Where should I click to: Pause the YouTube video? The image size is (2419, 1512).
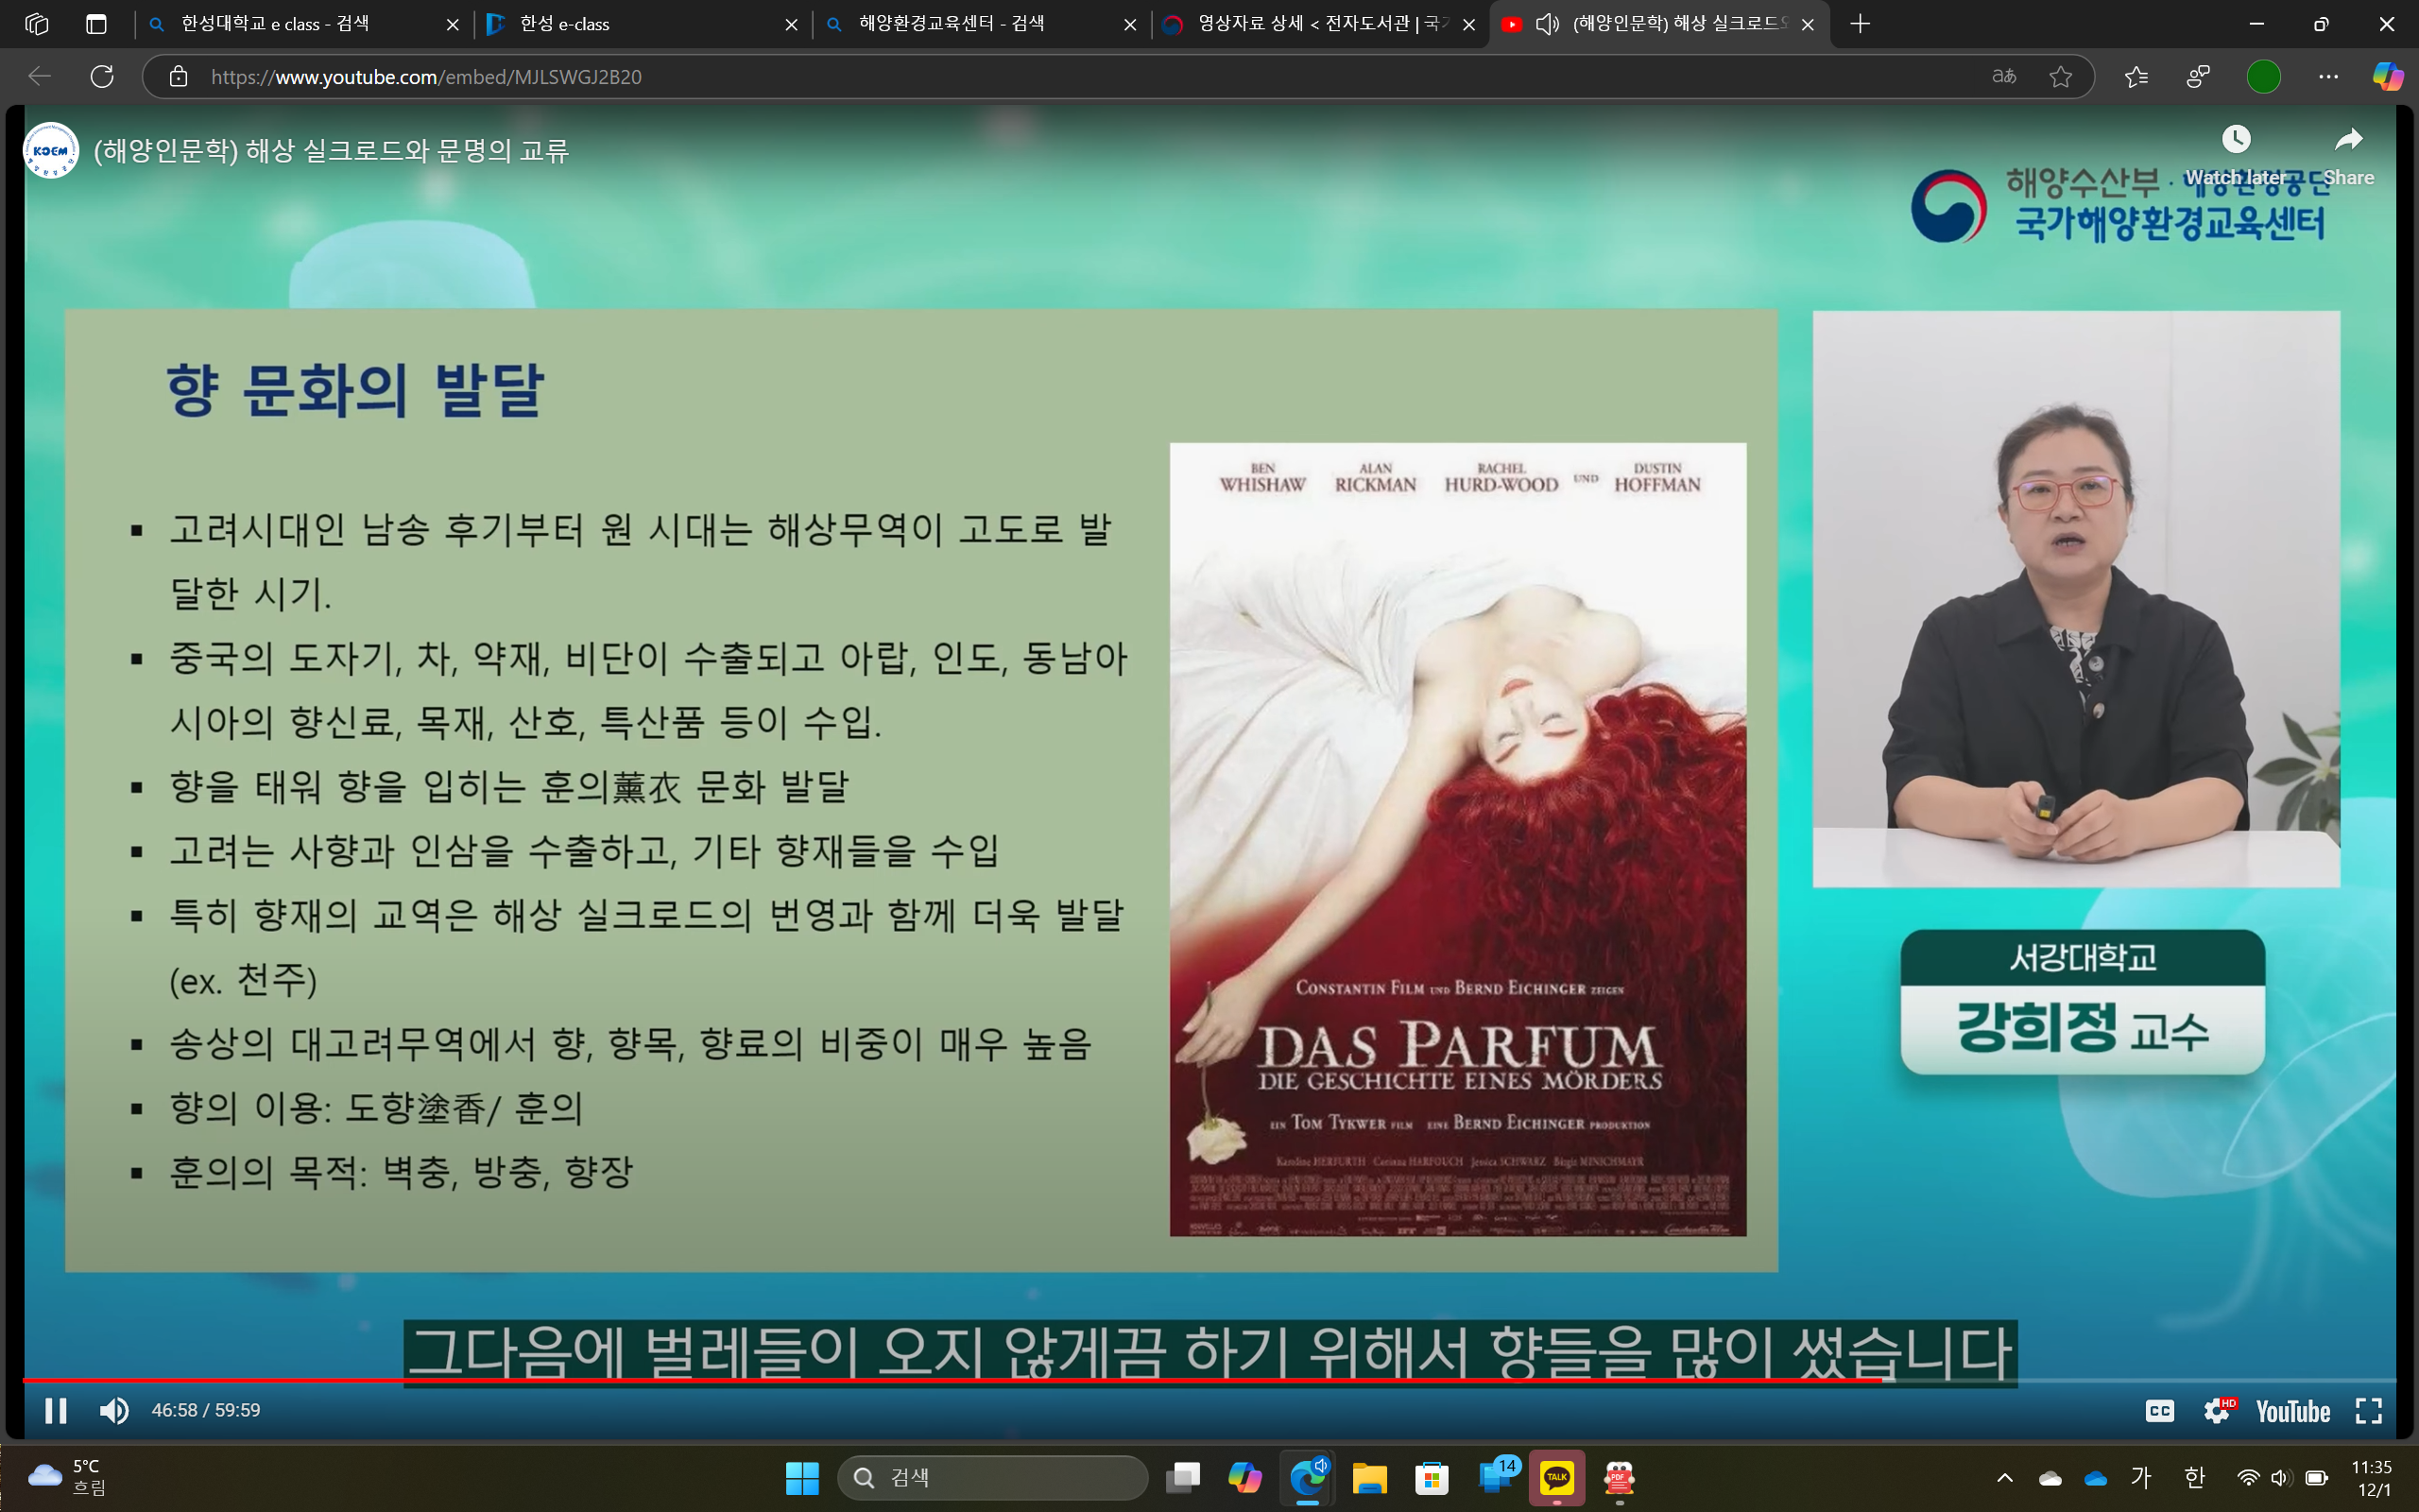[x=56, y=1410]
